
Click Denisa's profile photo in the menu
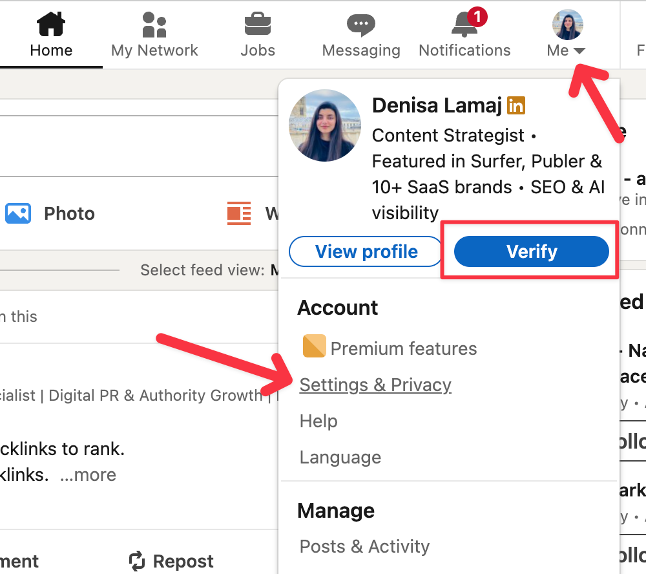[325, 125]
